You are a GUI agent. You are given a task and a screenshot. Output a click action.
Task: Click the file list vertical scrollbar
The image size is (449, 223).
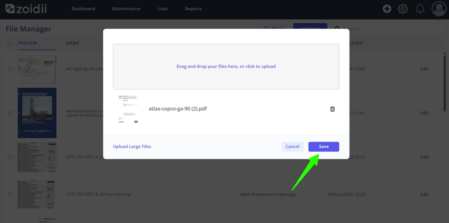click(445, 83)
